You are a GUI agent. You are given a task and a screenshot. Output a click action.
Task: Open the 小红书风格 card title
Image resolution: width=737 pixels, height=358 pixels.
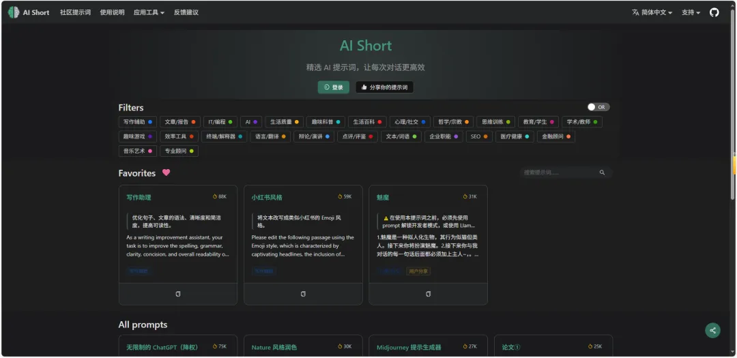(267, 197)
